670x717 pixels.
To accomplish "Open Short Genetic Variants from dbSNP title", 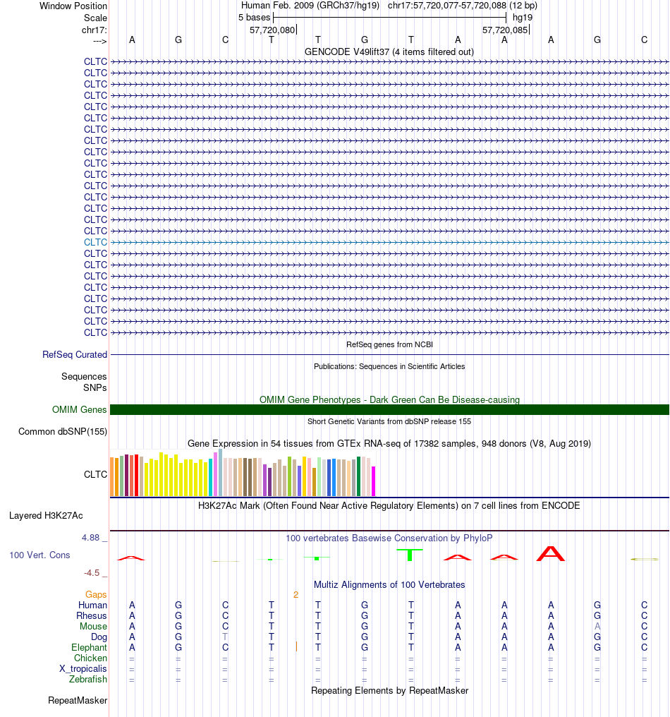I will (389, 421).
